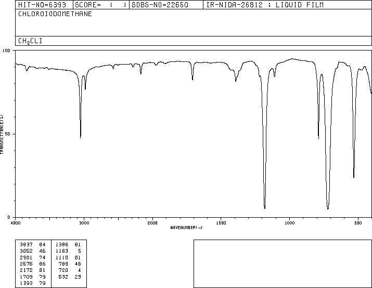Screen dimensions: 372x288
Task: Click the deepest spectrum peak near 1183
Action: pyautogui.click(x=265, y=208)
